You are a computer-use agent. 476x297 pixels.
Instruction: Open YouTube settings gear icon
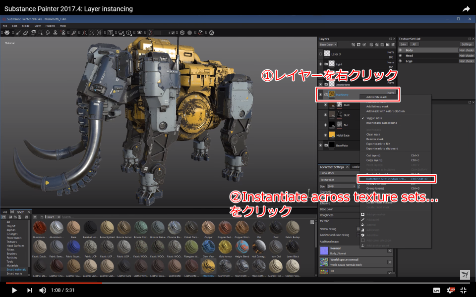[450, 290]
